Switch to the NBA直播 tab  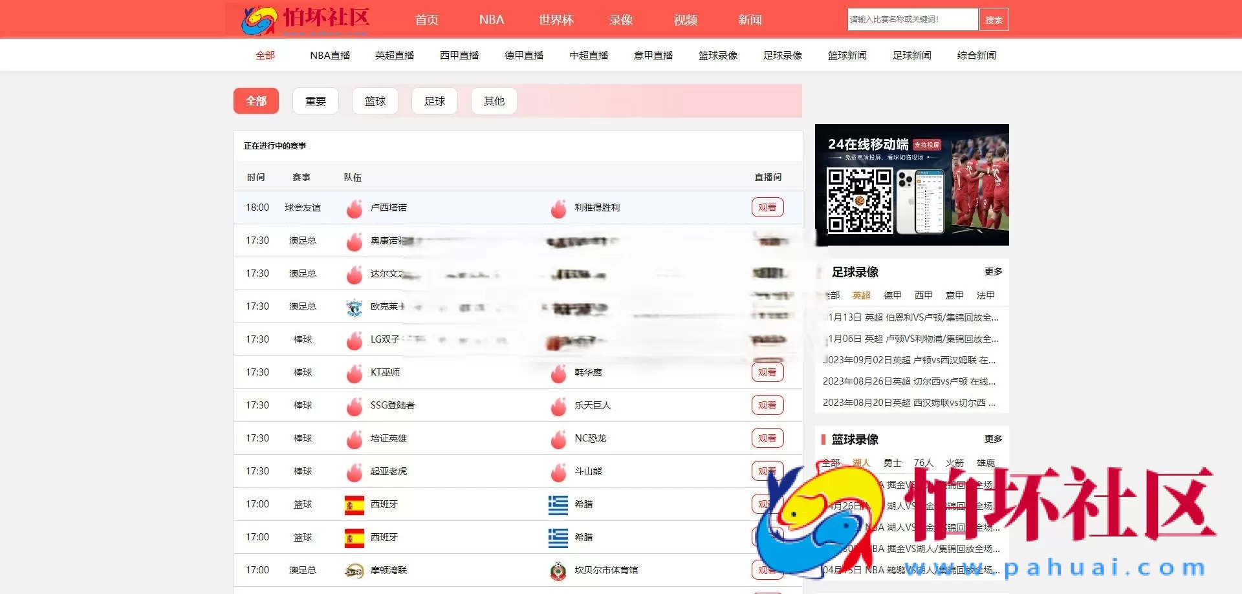(329, 55)
